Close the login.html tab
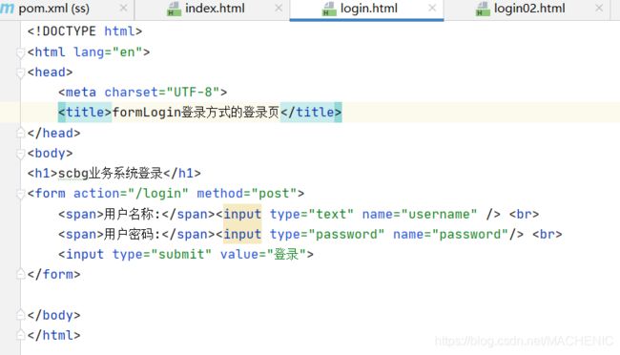This screenshot has width=620, height=355. tap(432, 8)
